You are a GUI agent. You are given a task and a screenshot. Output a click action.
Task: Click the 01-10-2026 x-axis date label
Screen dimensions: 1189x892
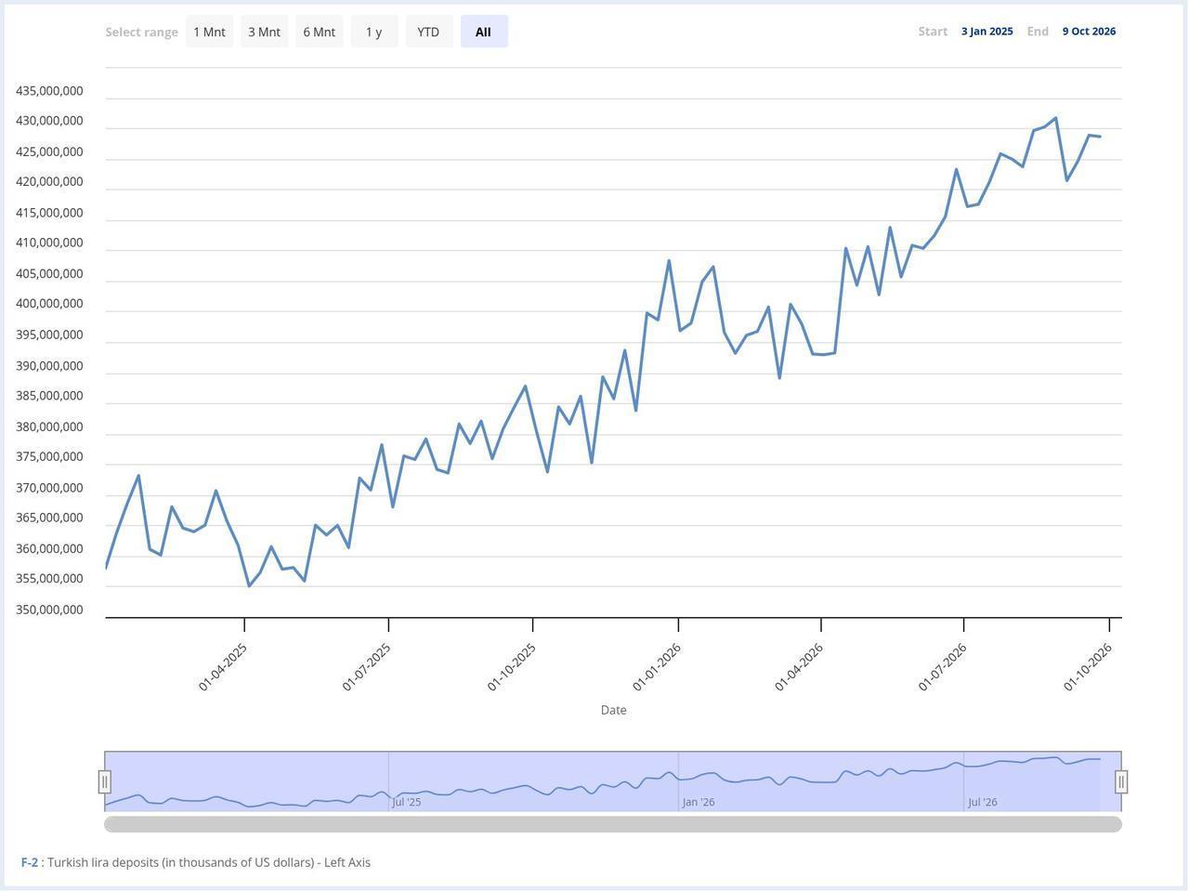point(1088,667)
